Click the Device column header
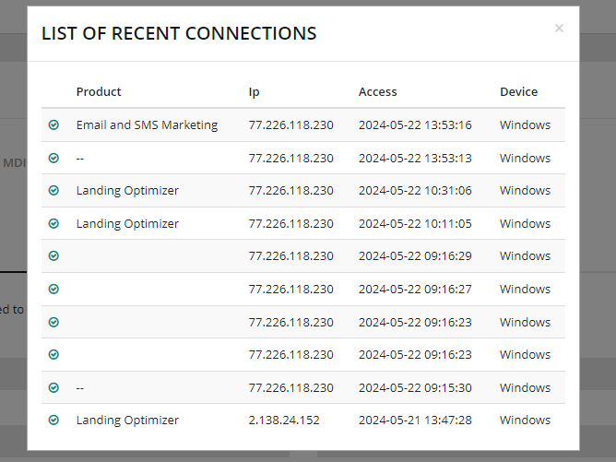This screenshot has width=616, height=462. click(x=518, y=92)
